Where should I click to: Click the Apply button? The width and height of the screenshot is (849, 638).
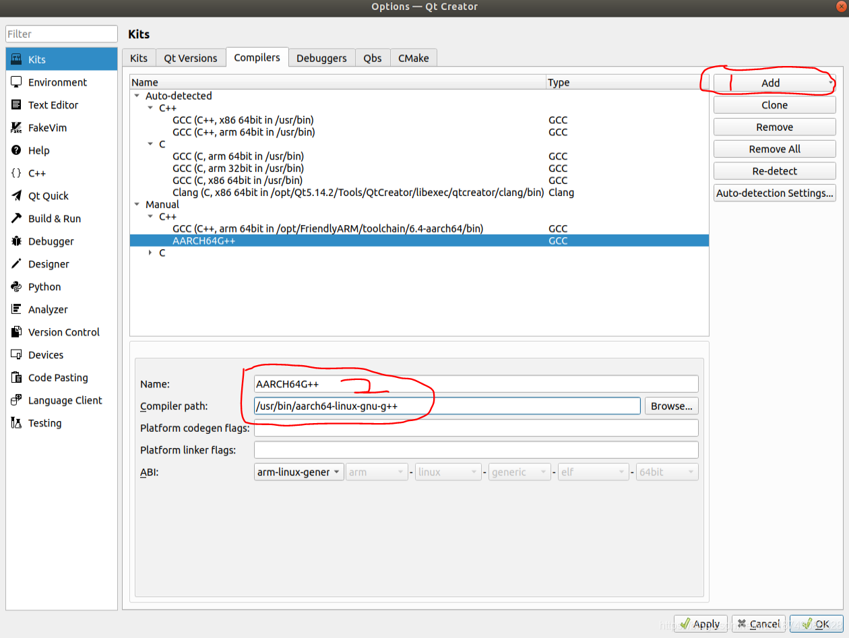pos(701,625)
